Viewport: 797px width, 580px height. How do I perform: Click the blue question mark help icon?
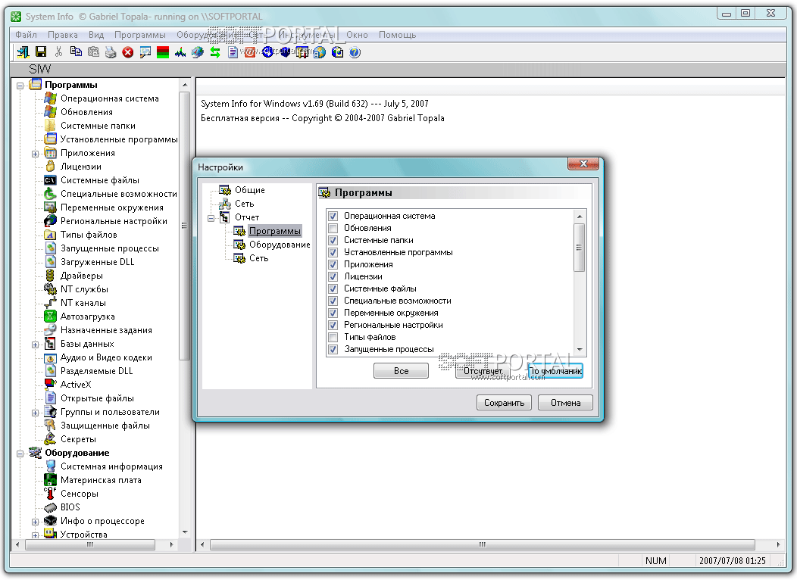355,51
